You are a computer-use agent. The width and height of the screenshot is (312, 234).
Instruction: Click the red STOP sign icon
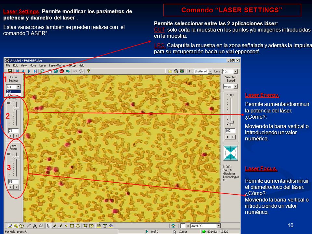click(x=62, y=71)
